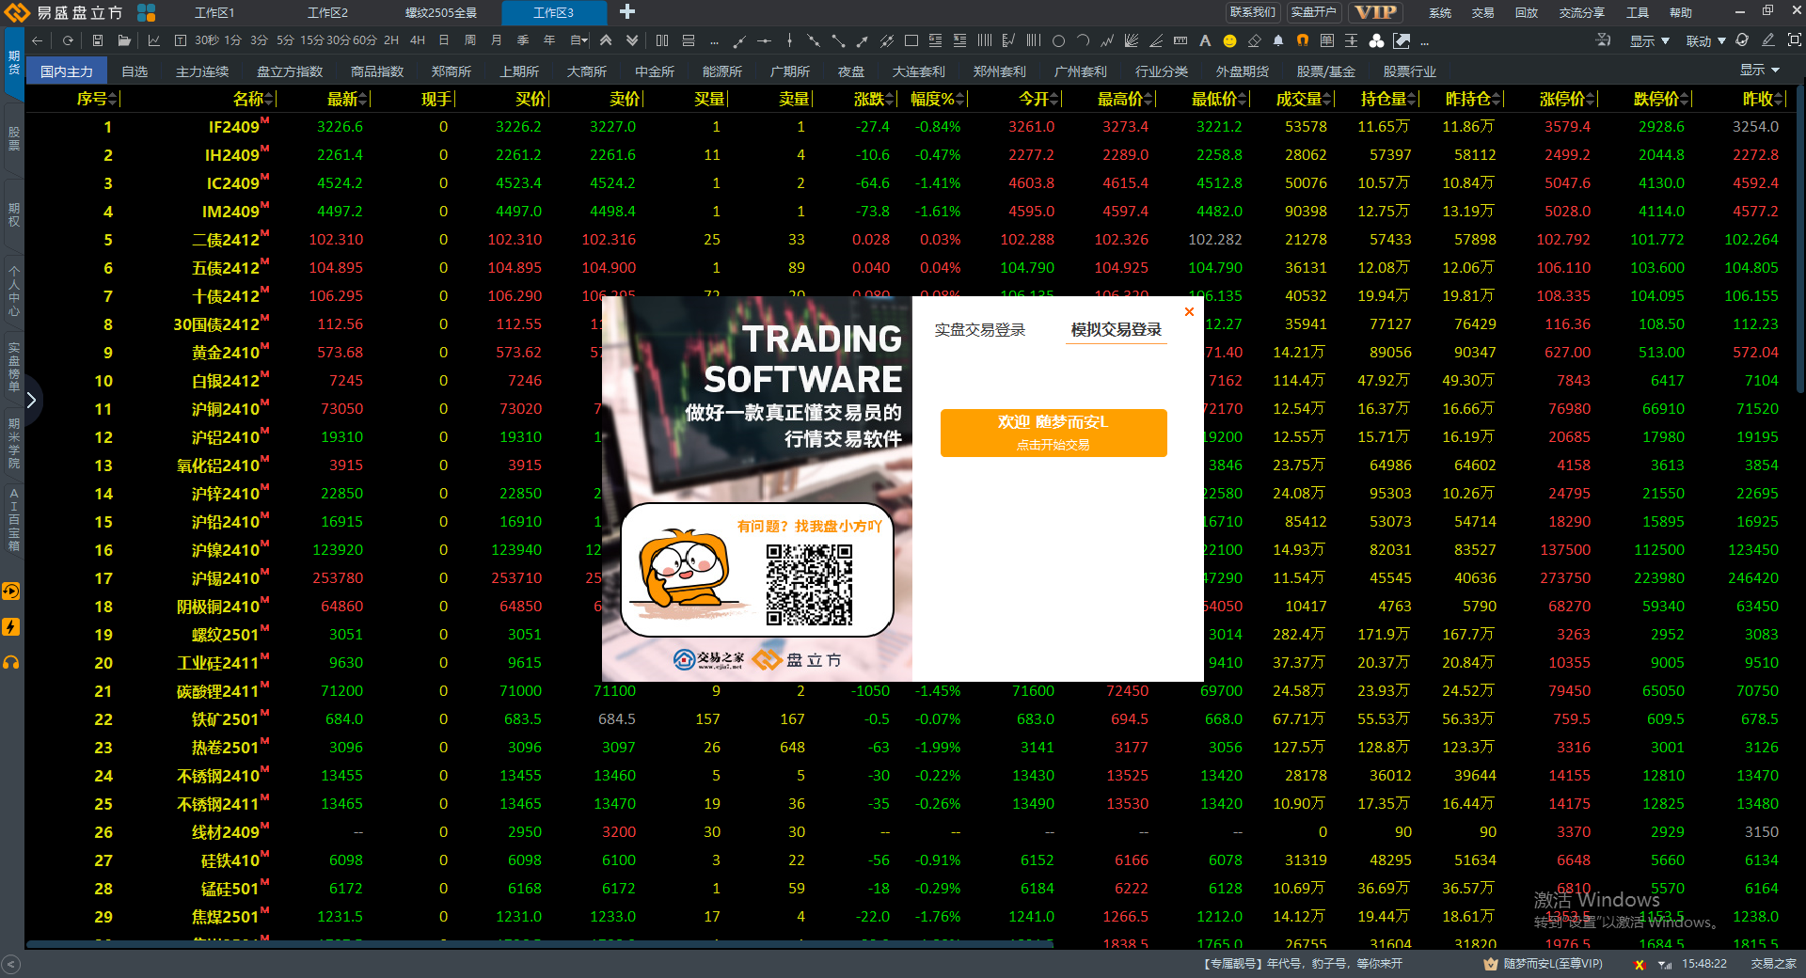Click the fullscreen frame icon

[x=1794, y=40]
